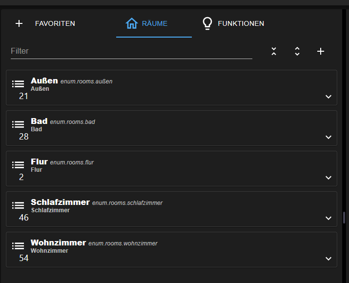Expand the Außen room entry
This screenshot has width=349, height=283.
(328, 97)
